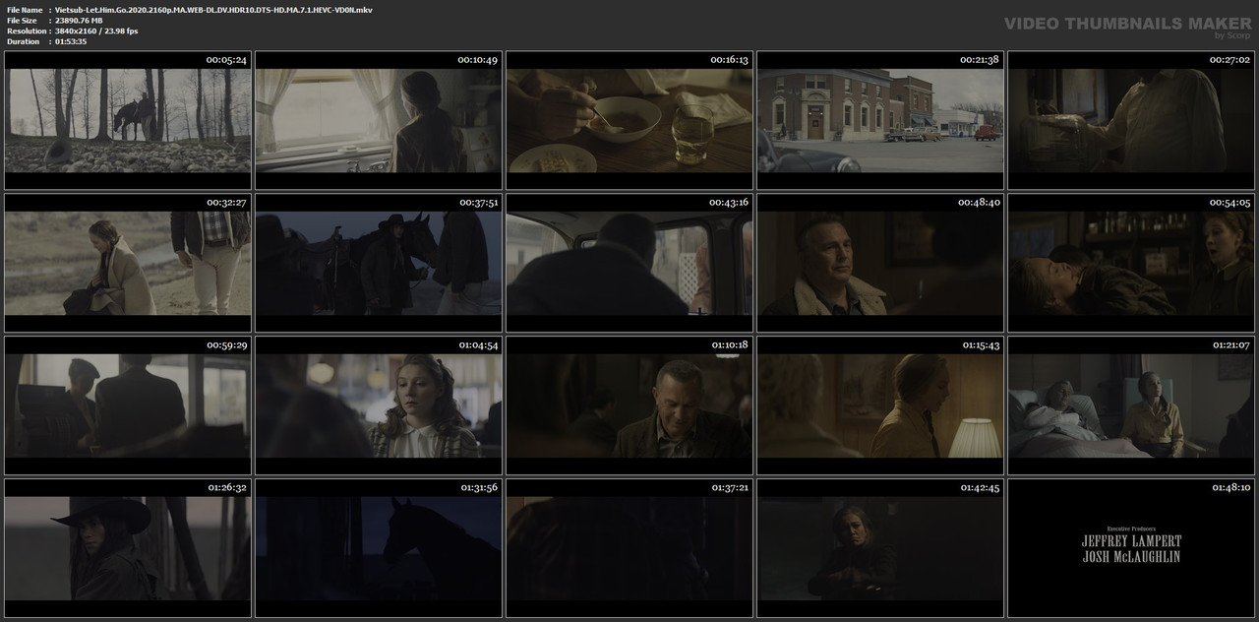Select the thumbnail at 00:27:02

click(x=1131, y=120)
